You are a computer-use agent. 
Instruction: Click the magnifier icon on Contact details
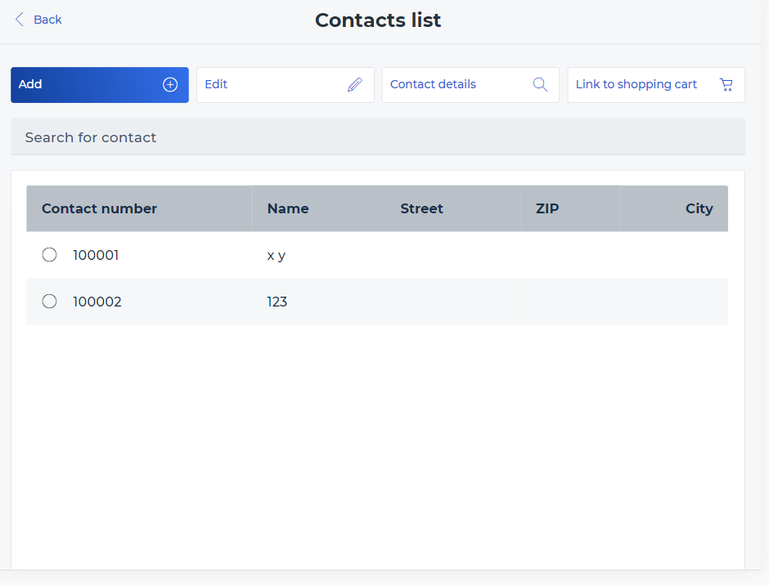click(540, 85)
